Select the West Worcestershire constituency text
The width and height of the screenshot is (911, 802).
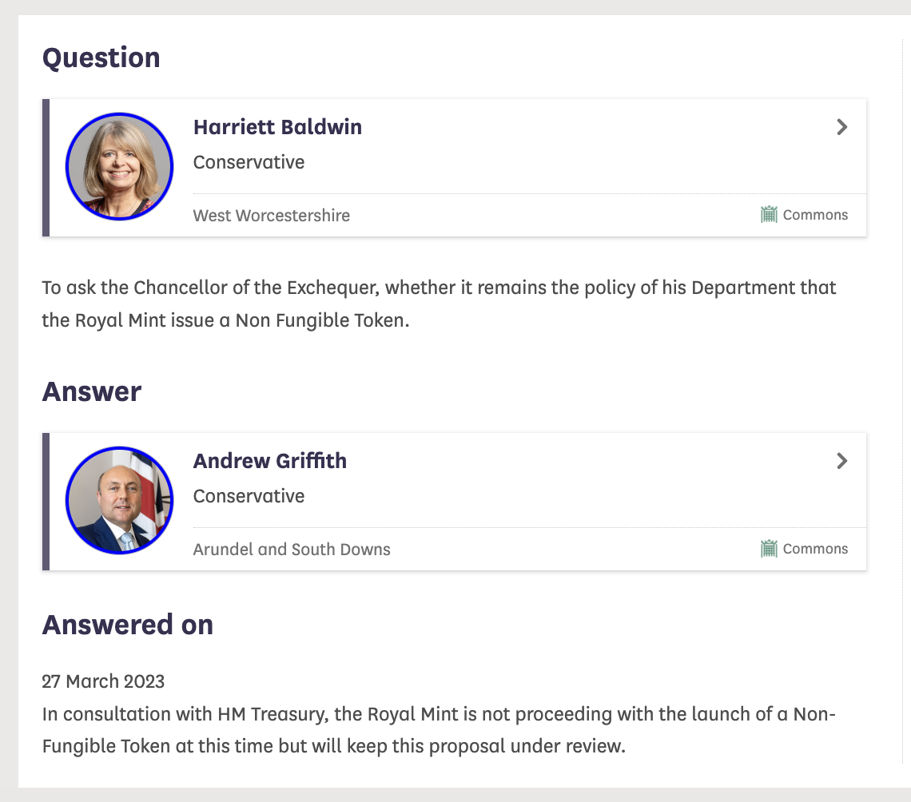pos(272,216)
